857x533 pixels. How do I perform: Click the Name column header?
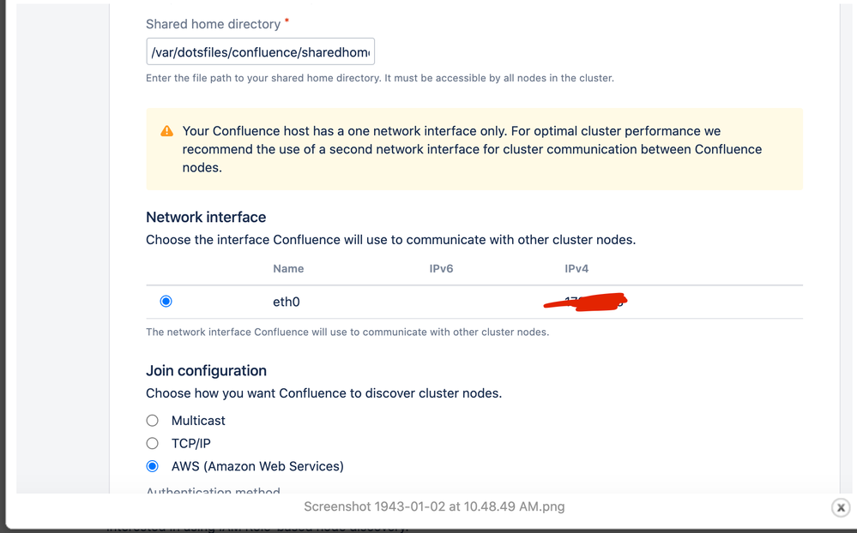pos(288,269)
